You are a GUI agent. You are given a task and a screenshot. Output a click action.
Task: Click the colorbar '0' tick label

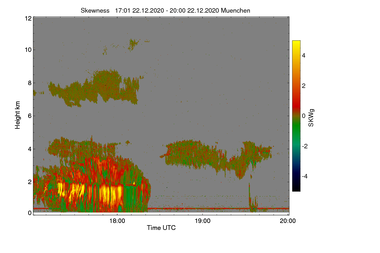(304, 116)
